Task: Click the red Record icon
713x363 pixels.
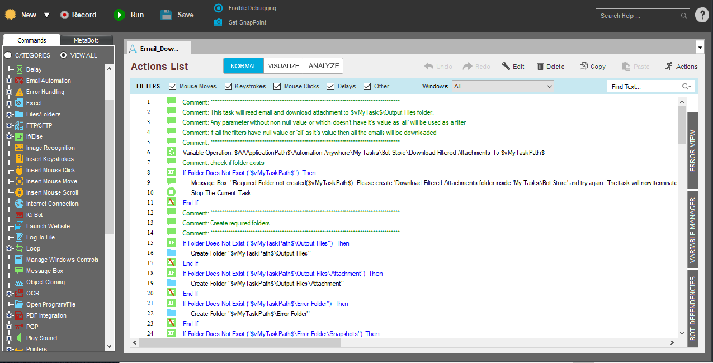Action: click(x=65, y=15)
